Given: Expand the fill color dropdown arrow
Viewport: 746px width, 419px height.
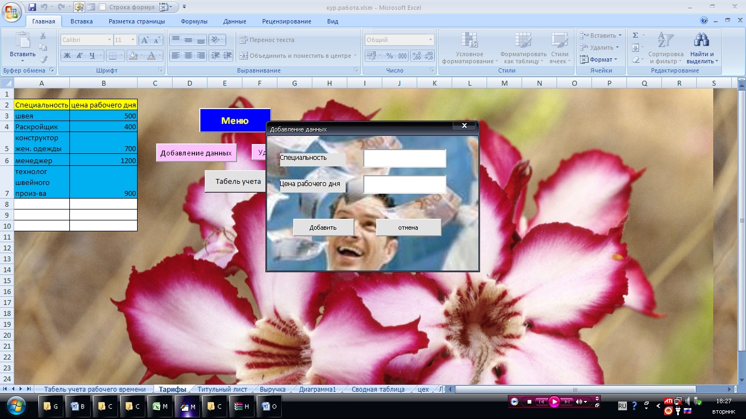Looking at the screenshot, I should tap(142, 56).
